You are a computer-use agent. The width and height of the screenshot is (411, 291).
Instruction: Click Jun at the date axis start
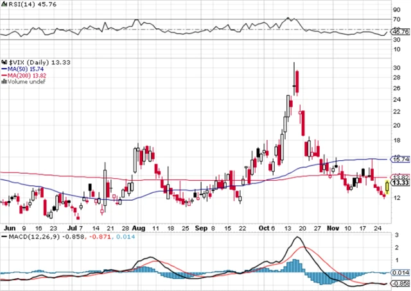[x=8, y=227]
